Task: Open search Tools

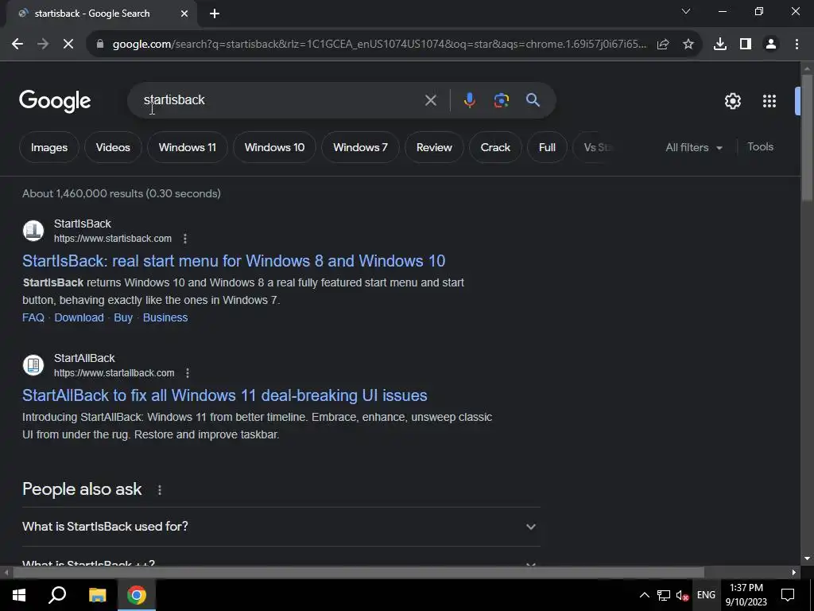Action: (x=761, y=147)
